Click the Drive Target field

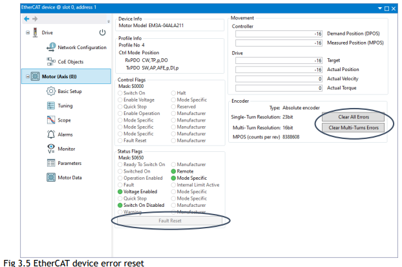point(279,61)
